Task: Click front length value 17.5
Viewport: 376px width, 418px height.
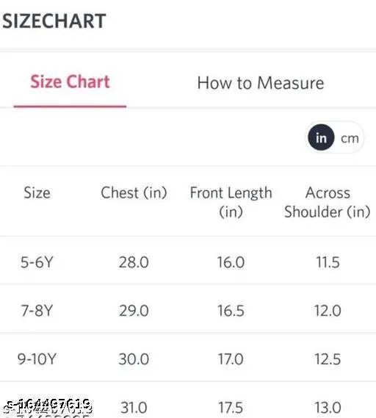Action: point(231,408)
